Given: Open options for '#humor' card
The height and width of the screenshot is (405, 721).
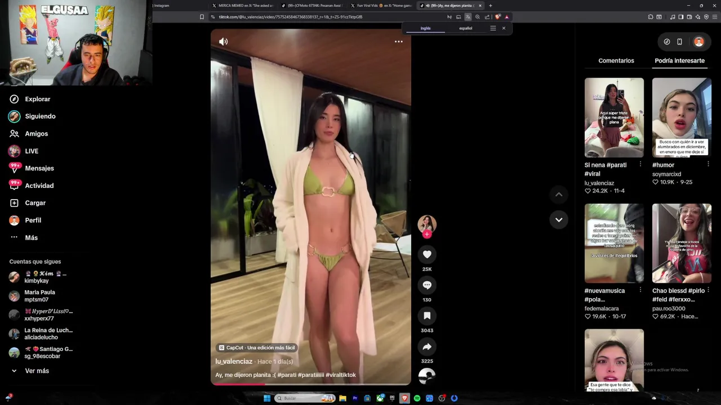Looking at the screenshot, I should [708, 164].
